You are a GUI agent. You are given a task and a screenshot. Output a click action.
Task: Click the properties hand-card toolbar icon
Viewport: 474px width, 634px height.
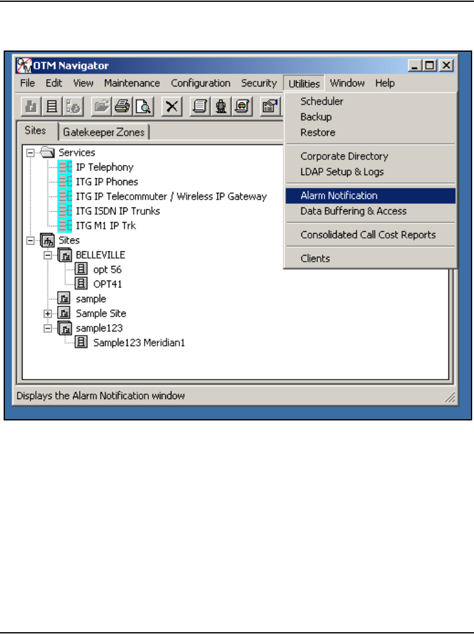tap(270, 106)
